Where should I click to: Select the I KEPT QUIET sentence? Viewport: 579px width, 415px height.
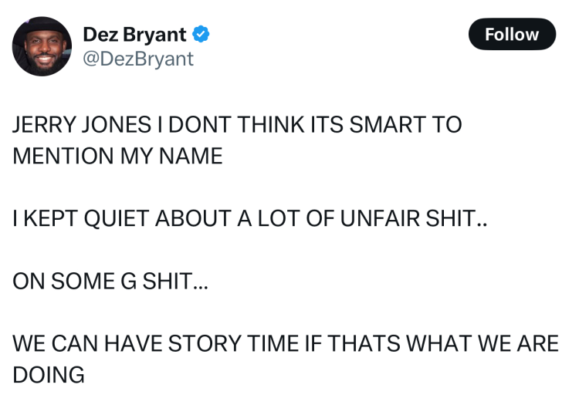[250, 219]
